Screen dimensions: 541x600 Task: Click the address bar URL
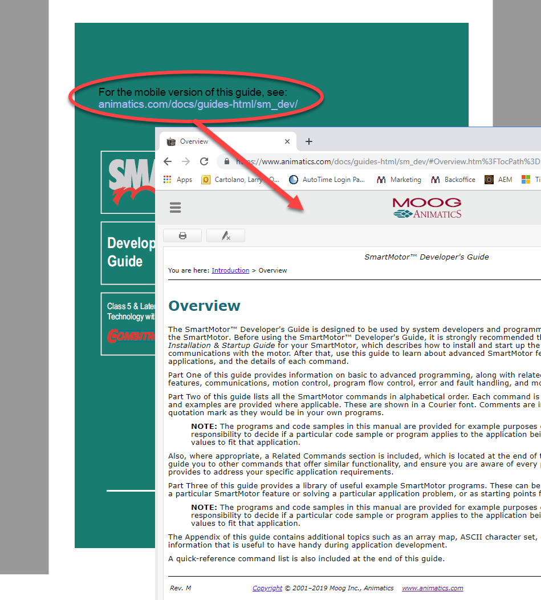388,161
